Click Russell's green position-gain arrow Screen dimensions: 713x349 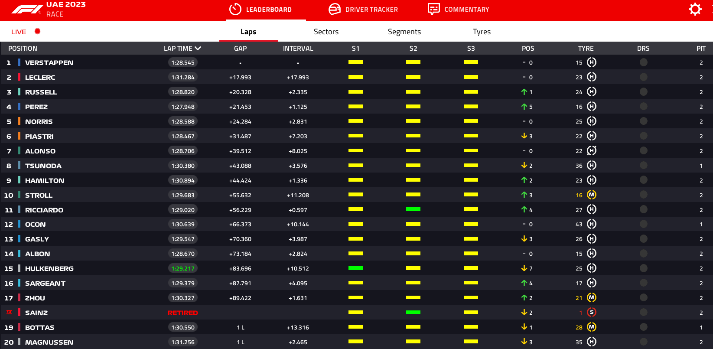524,92
